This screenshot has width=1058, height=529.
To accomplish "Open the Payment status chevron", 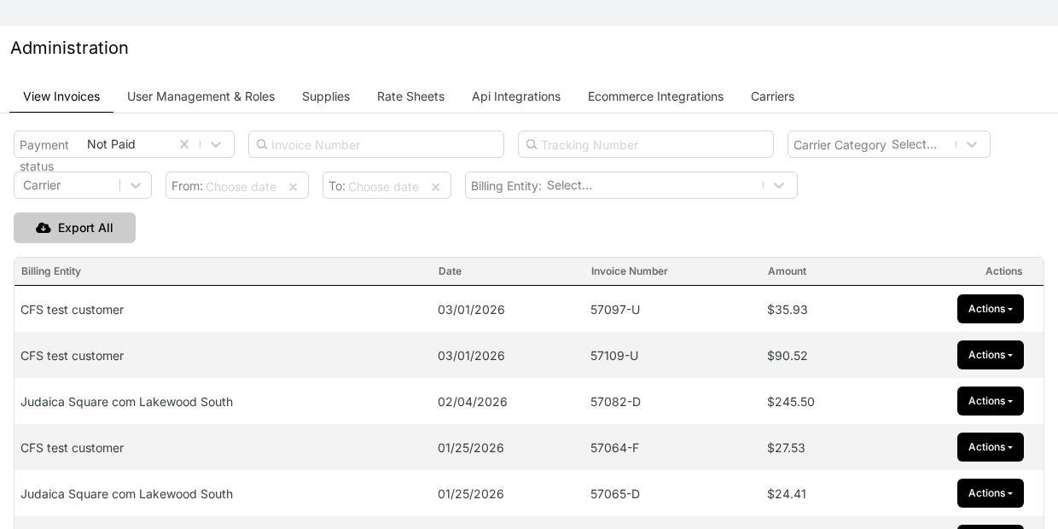I will (x=216, y=144).
